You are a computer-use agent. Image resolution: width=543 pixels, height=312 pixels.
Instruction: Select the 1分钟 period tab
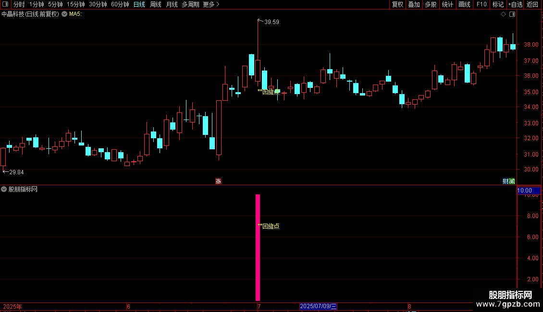point(37,4)
